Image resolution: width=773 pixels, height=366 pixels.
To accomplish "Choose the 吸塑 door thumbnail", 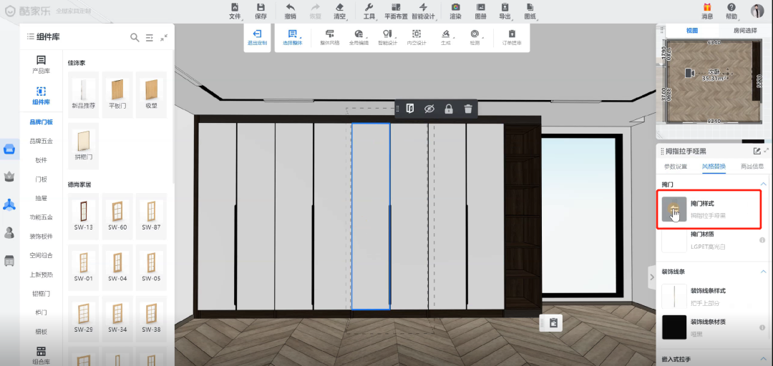I will (151, 94).
